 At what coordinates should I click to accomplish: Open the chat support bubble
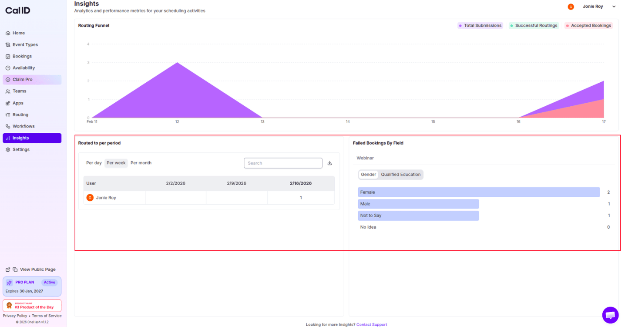[610, 315]
